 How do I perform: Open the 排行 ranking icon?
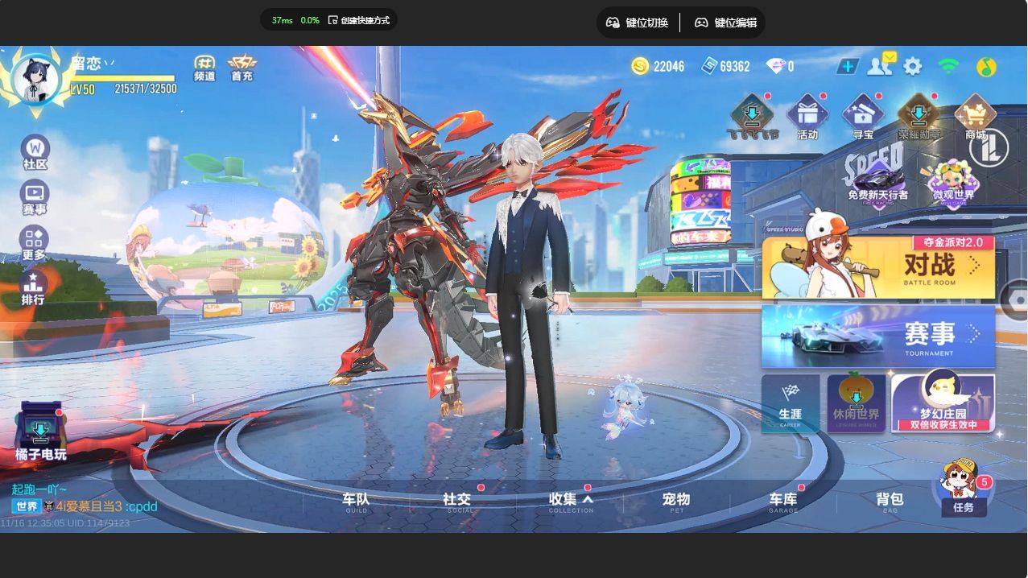(33, 287)
